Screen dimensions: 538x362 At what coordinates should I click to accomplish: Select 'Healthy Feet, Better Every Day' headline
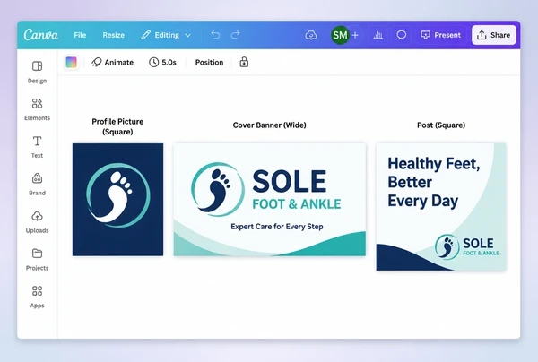click(434, 183)
